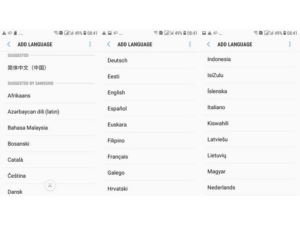Pick Bahasa Malaysia as language

[x=28, y=127]
